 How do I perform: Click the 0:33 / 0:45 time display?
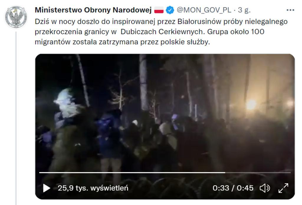point(233,188)
